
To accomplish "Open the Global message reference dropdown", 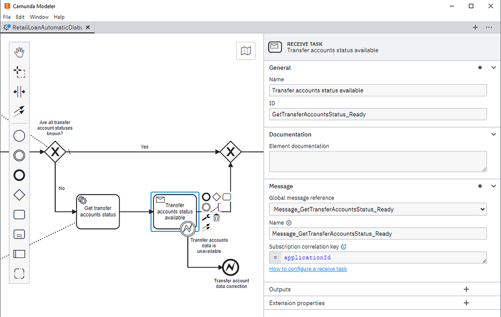I will (482, 209).
